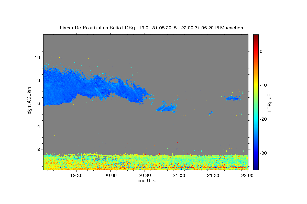
Task: Click the "Height AGL km" axis label
Action: click(x=29, y=102)
